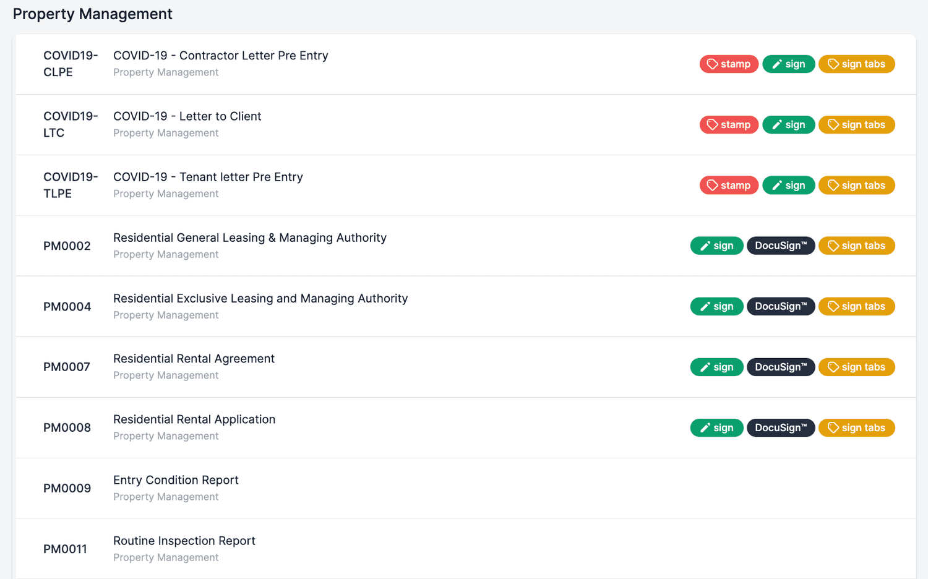Select the COVID19-TLPE code label

coord(71,185)
